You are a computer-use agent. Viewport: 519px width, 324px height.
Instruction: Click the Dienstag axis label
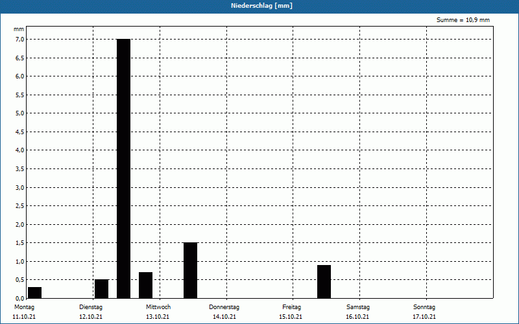[x=91, y=307]
